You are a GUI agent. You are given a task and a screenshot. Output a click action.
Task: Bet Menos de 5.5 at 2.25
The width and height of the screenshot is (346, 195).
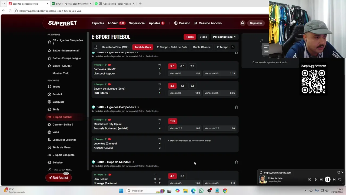[219, 74]
